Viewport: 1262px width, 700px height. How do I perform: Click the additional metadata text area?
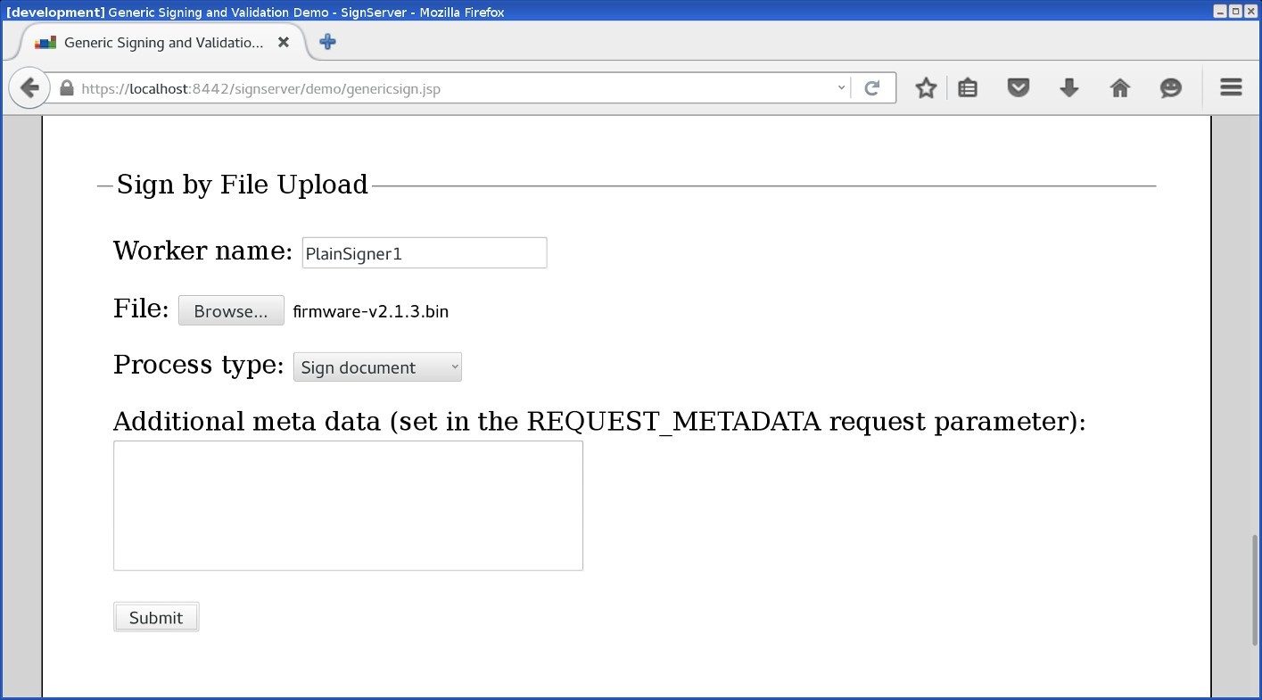pos(348,504)
